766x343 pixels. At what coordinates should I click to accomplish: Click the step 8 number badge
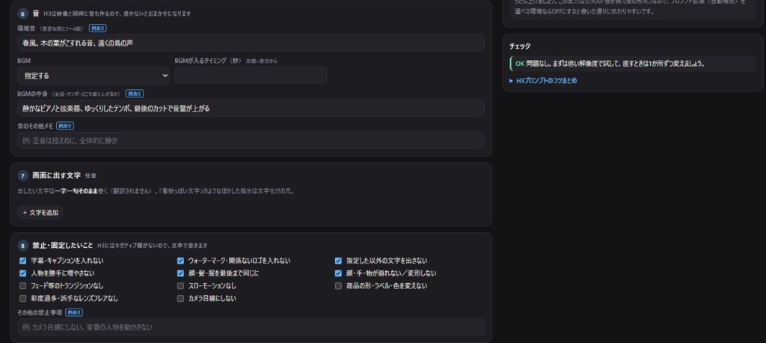(x=23, y=245)
